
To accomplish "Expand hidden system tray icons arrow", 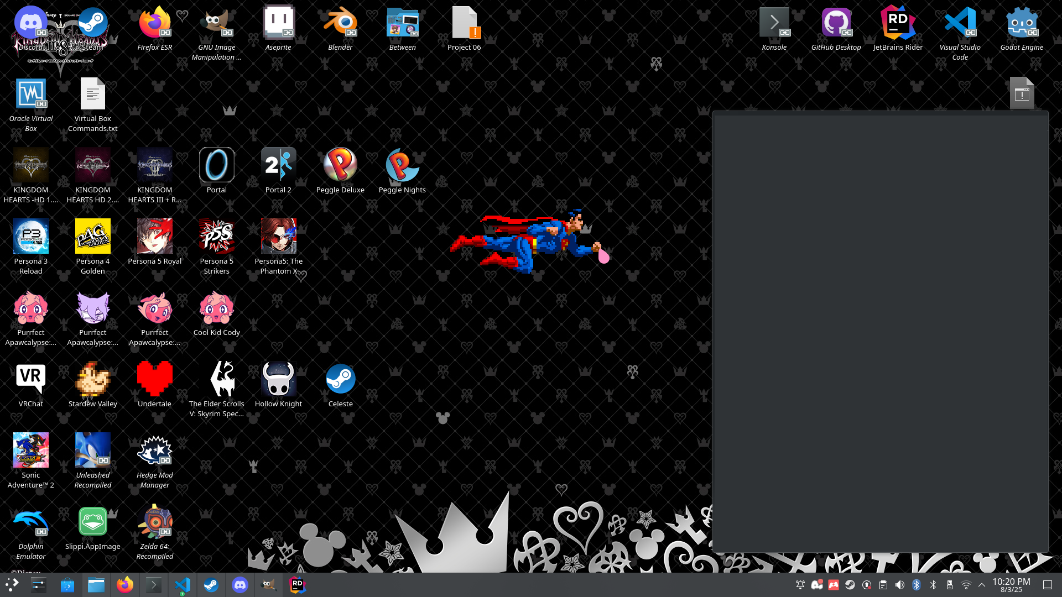I will [982, 585].
